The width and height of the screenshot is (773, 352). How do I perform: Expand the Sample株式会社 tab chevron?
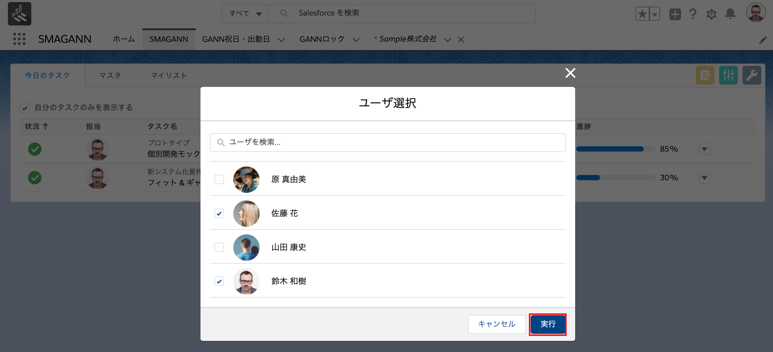[x=447, y=40]
